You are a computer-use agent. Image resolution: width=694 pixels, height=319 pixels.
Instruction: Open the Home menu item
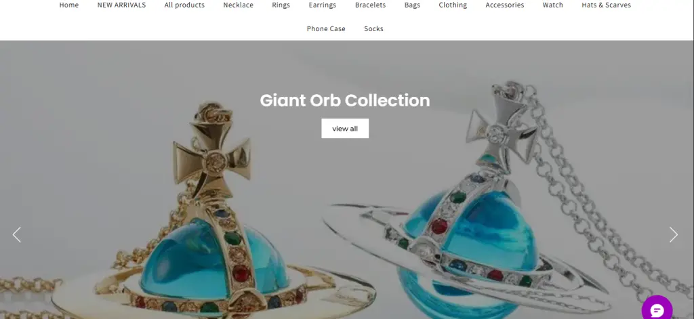[x=69, y=5]
